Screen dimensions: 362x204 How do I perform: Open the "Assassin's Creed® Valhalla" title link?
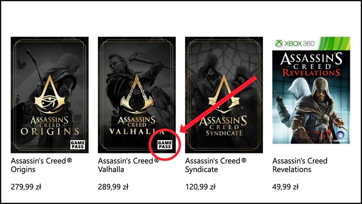(x=128, y=165)
